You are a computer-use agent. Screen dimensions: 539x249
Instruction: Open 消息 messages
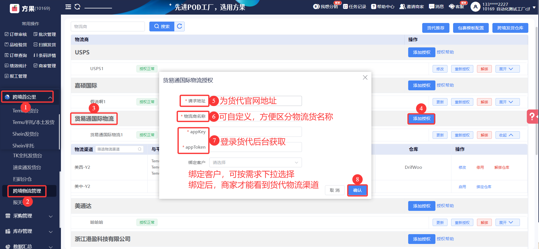[x=436, y=6]
